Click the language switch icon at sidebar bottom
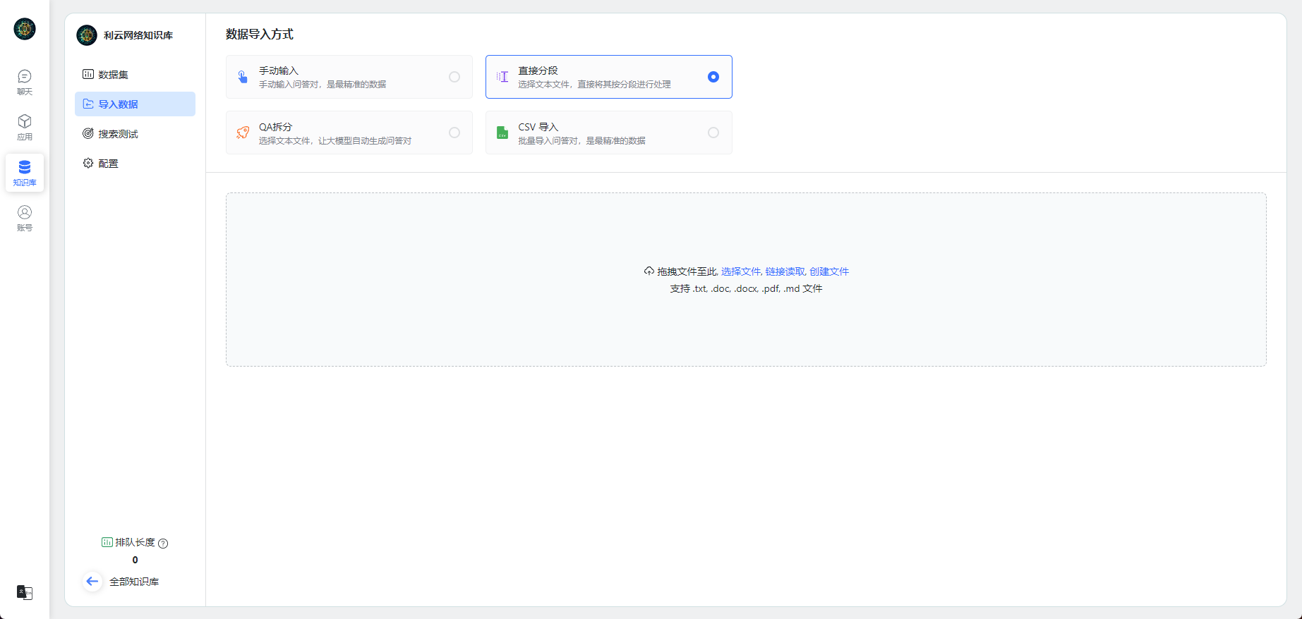The height and width of the screenshot is (619, 1302). coord(25,592)
